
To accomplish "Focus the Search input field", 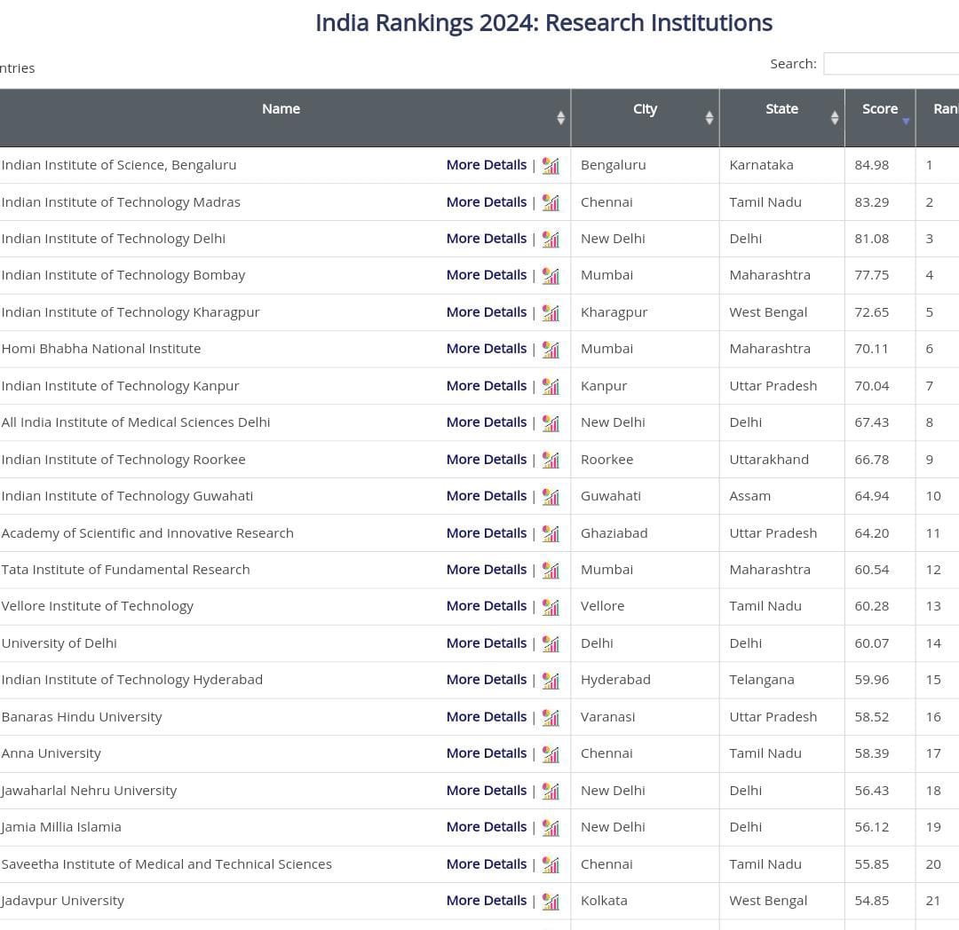I will tap(892, 64).
